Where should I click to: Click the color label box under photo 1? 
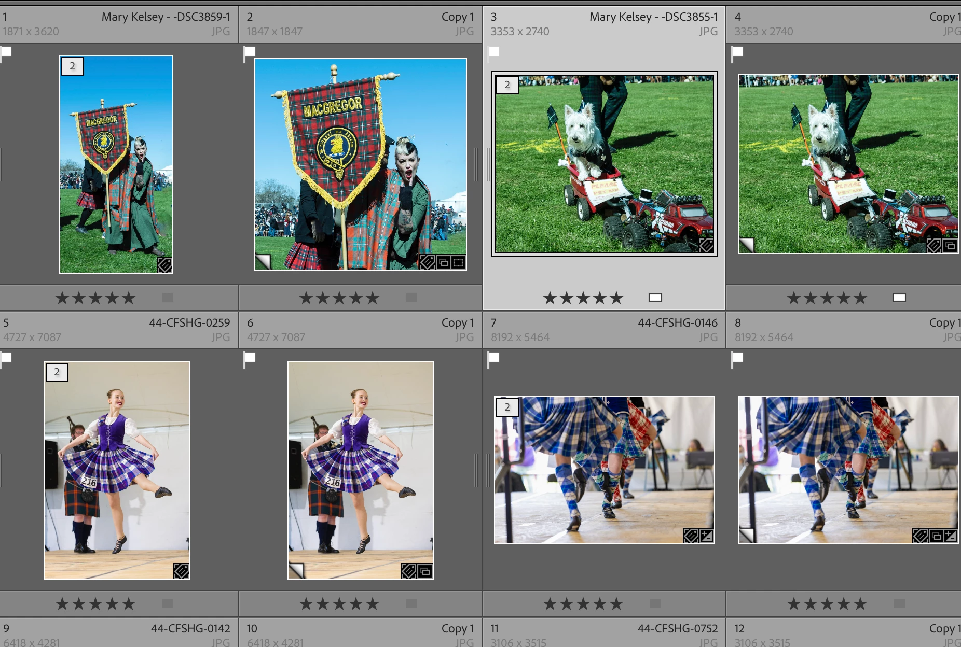point(168,298)
